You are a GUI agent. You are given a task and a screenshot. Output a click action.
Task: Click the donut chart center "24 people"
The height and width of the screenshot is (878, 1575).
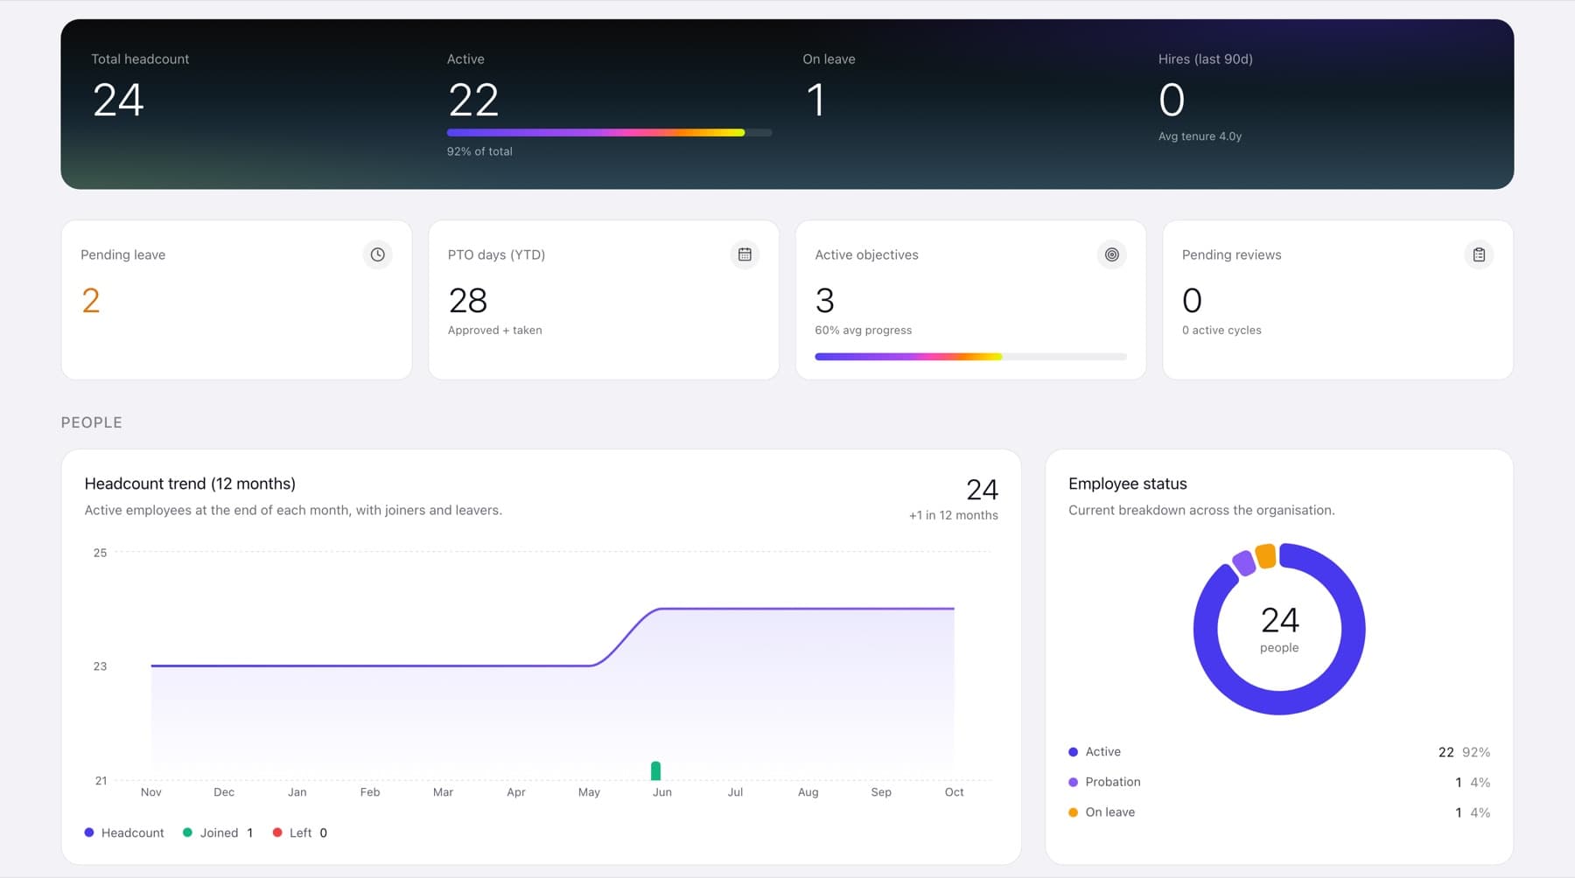coord(1279,630)
